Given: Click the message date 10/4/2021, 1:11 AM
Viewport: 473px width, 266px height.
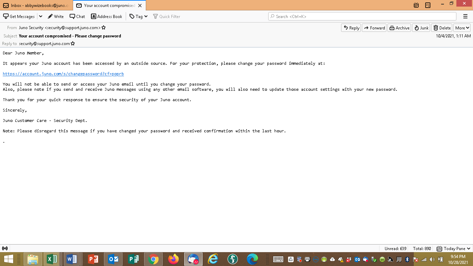Looking at the screenshot, I should (453, 36).
